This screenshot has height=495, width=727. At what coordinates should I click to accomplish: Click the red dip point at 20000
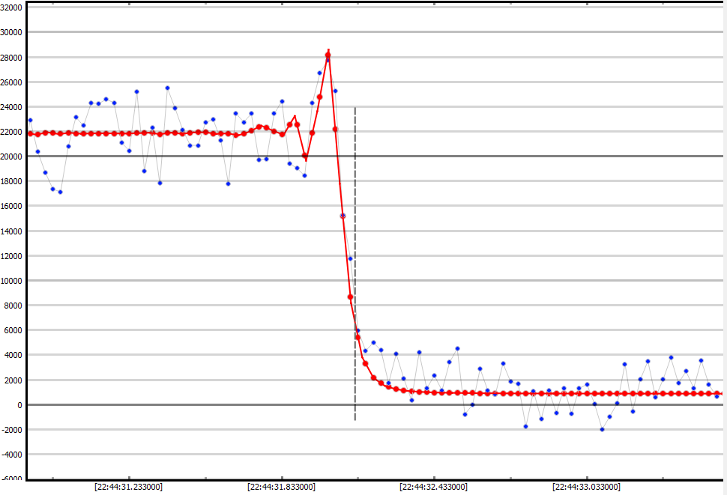304,156
